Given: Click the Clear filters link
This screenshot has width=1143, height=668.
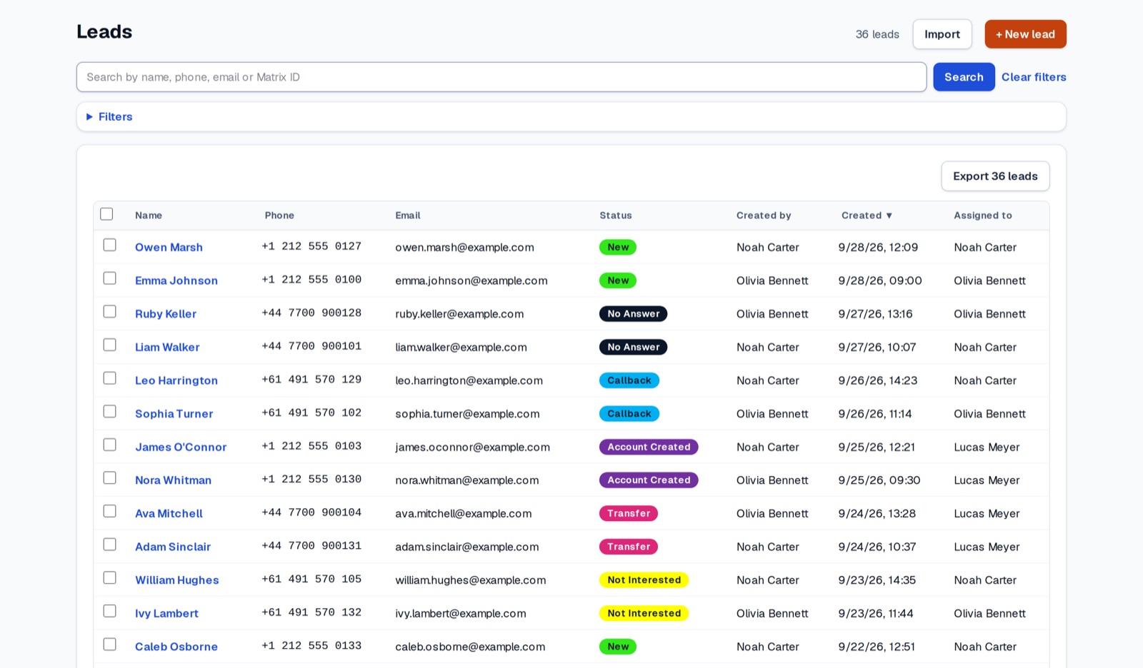Looking at the screenshot, I should [x=1034, y=77].
